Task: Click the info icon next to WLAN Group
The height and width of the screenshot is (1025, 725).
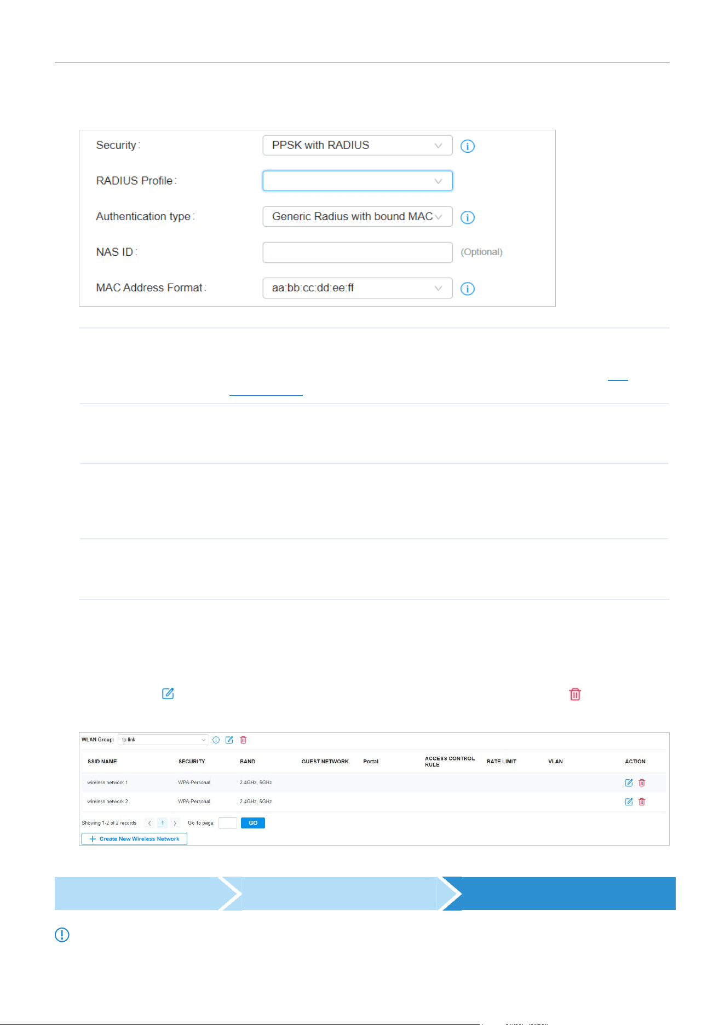Action: (x=216, y=740)
